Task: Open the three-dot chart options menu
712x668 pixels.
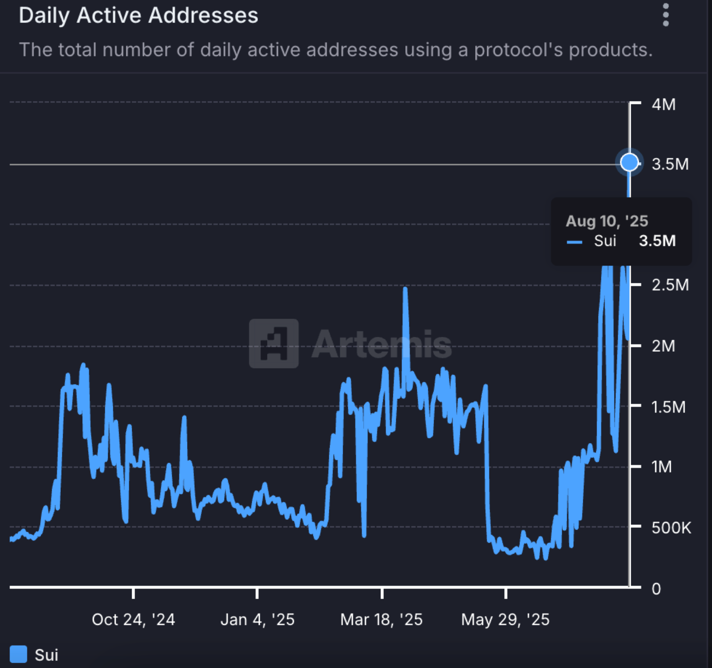Action: click(x=666, y=15)
